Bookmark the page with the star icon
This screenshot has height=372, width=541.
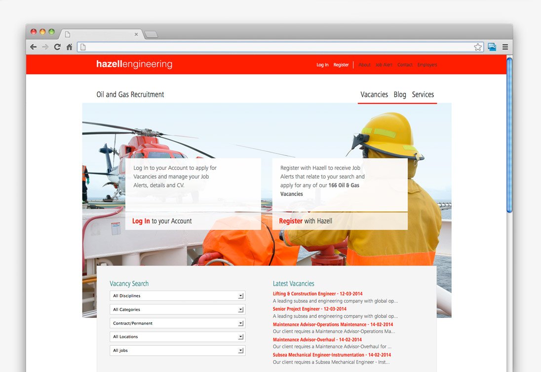[x=478, y=47]
